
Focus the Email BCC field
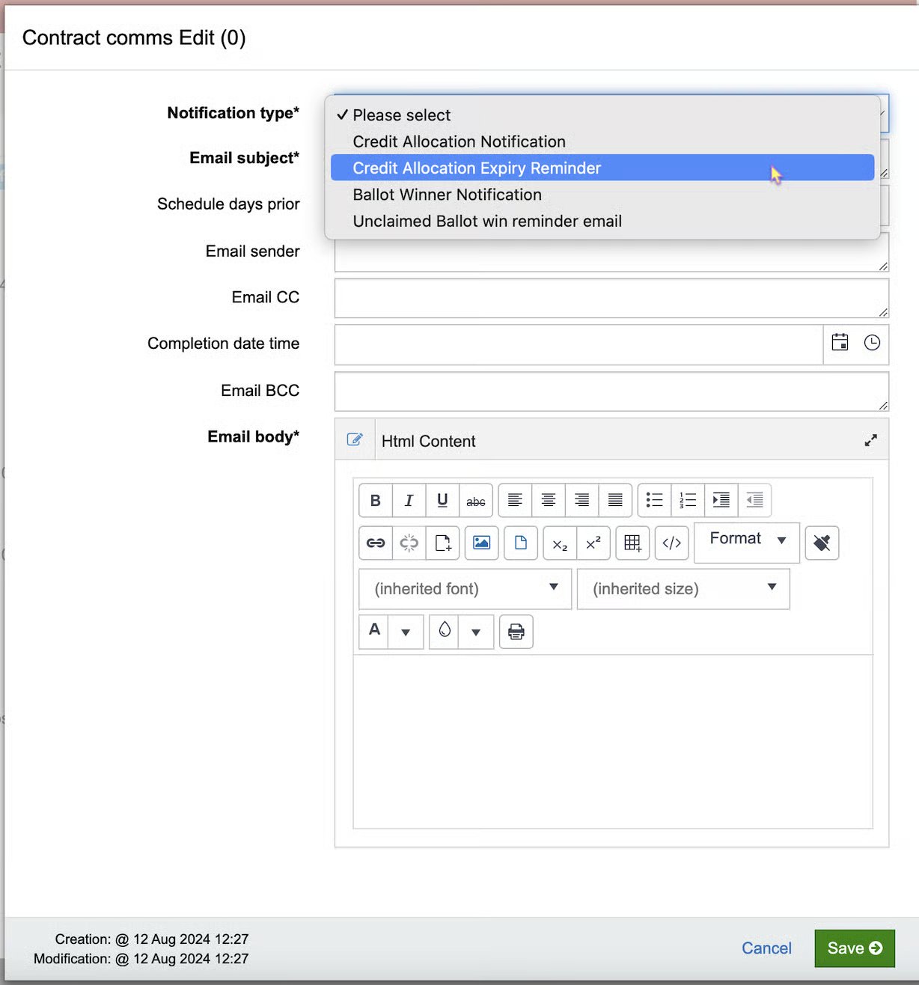click(611, 391)
